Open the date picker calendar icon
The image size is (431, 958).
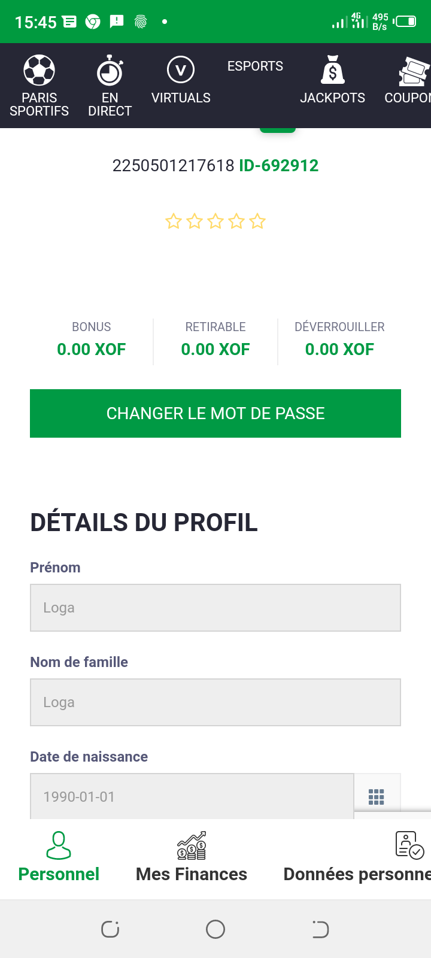pyautogui.click(x=376, y=797)
